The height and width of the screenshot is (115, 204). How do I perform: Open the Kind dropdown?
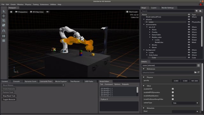(186, 112)
